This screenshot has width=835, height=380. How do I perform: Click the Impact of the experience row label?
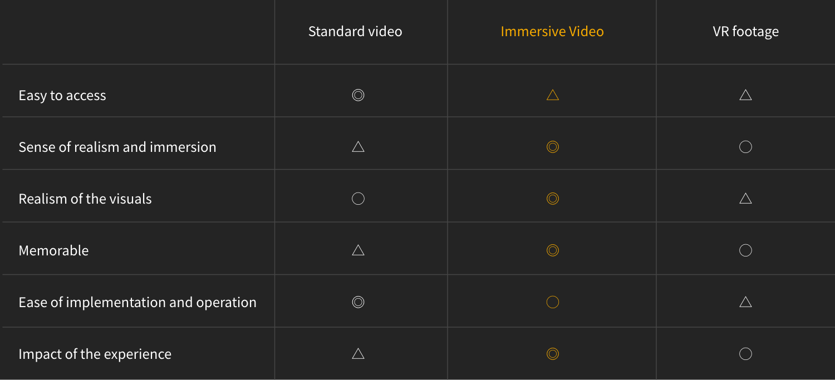pyautogui.click(x=95, y=354)
